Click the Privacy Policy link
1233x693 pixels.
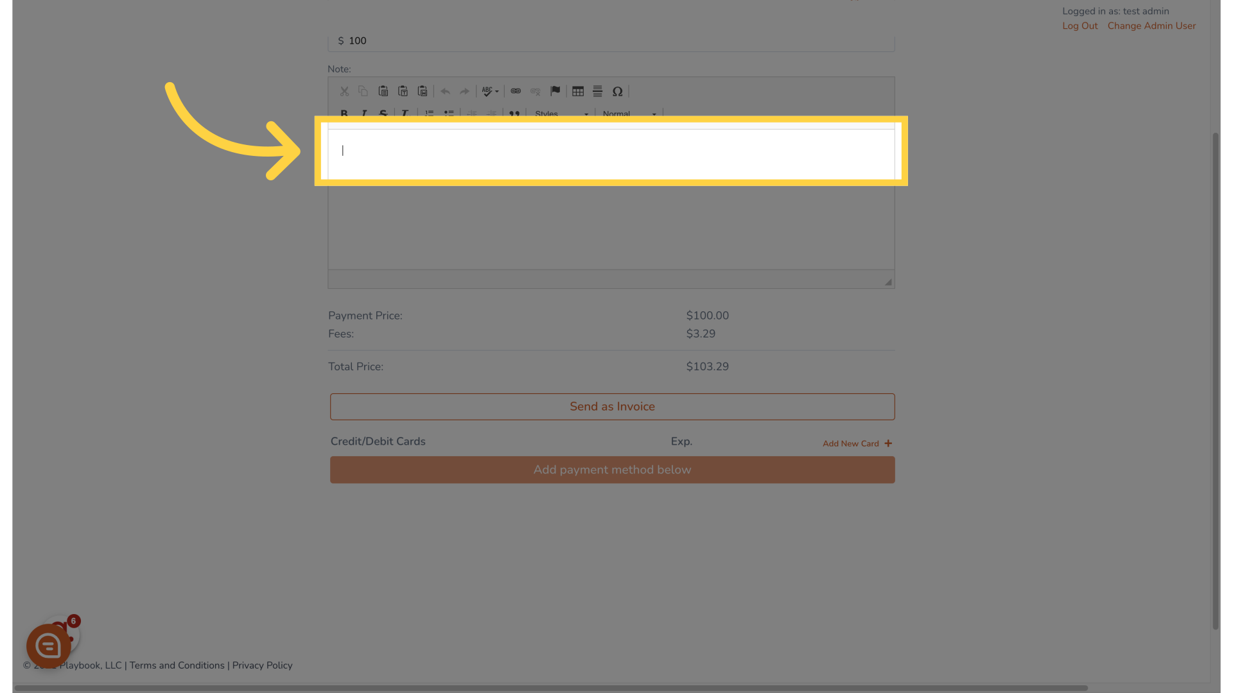click(x=261, y=665)
